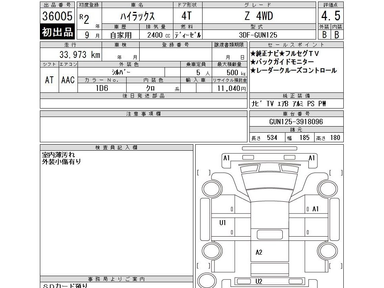This screenshot has width=384, height=288.
Task: Click model code 3DF-GUN125
Action: [258, 35]
